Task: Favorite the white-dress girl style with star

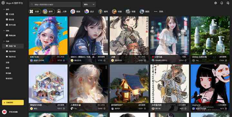Action: click(x=185, y=60)
